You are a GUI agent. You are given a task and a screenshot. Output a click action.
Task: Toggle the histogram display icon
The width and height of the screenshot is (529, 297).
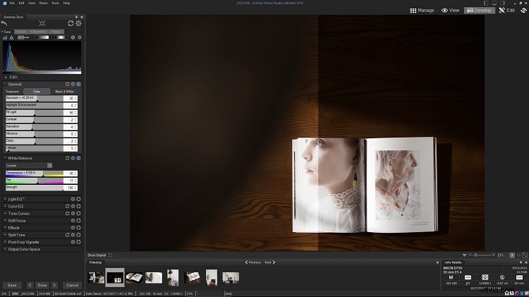(x=5, y=37)
